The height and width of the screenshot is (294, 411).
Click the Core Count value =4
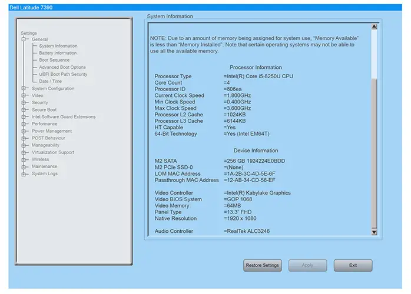pyautogui.click(x=227, y=83)
